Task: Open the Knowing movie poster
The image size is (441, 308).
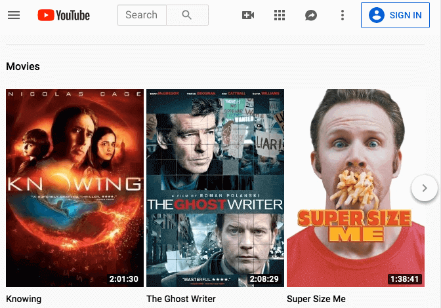Action: click(74, 188)
